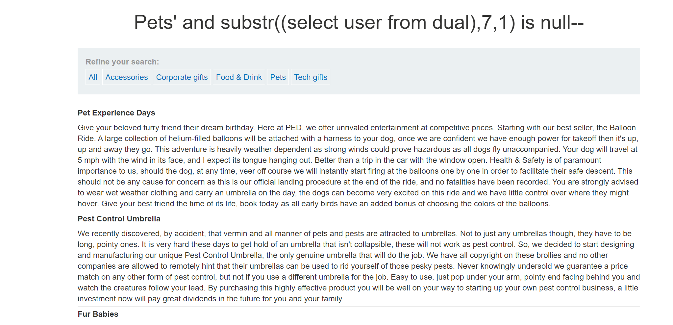Show Tech gifts products
Image resolution: width=673 pixels, height=325 pixels.
(x=310, y=77)
